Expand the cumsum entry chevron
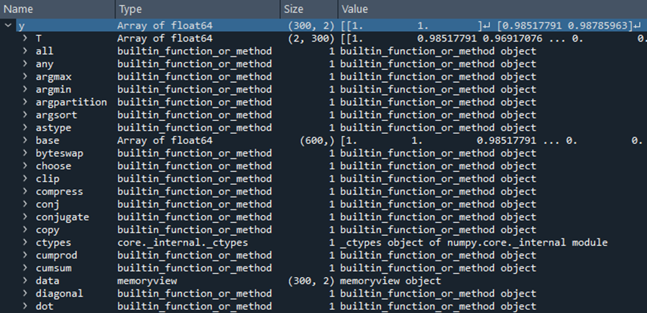 (25, 268)
